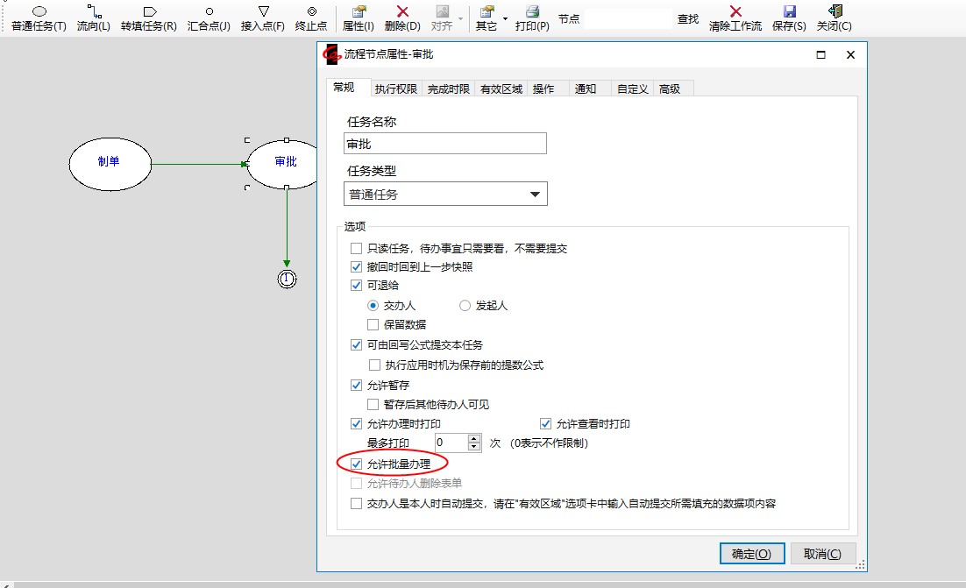Viewport: 966px width, 588px height.
Task: Open the 完成时限 tab
Action: point(448,89)
